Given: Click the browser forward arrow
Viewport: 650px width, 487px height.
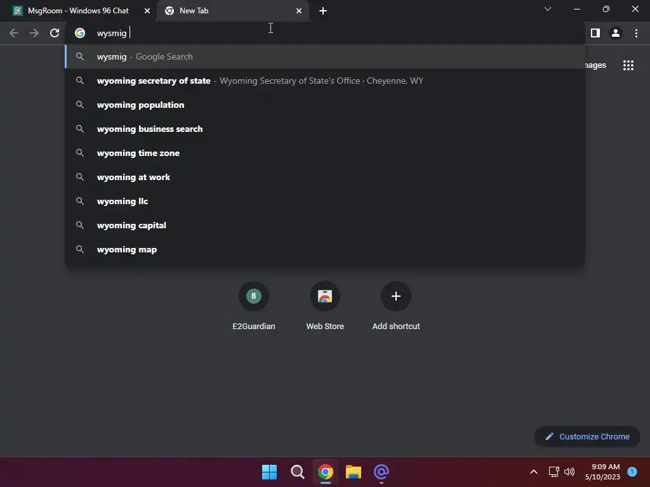Looking at the screenshot, I should (x=34, y=33).
